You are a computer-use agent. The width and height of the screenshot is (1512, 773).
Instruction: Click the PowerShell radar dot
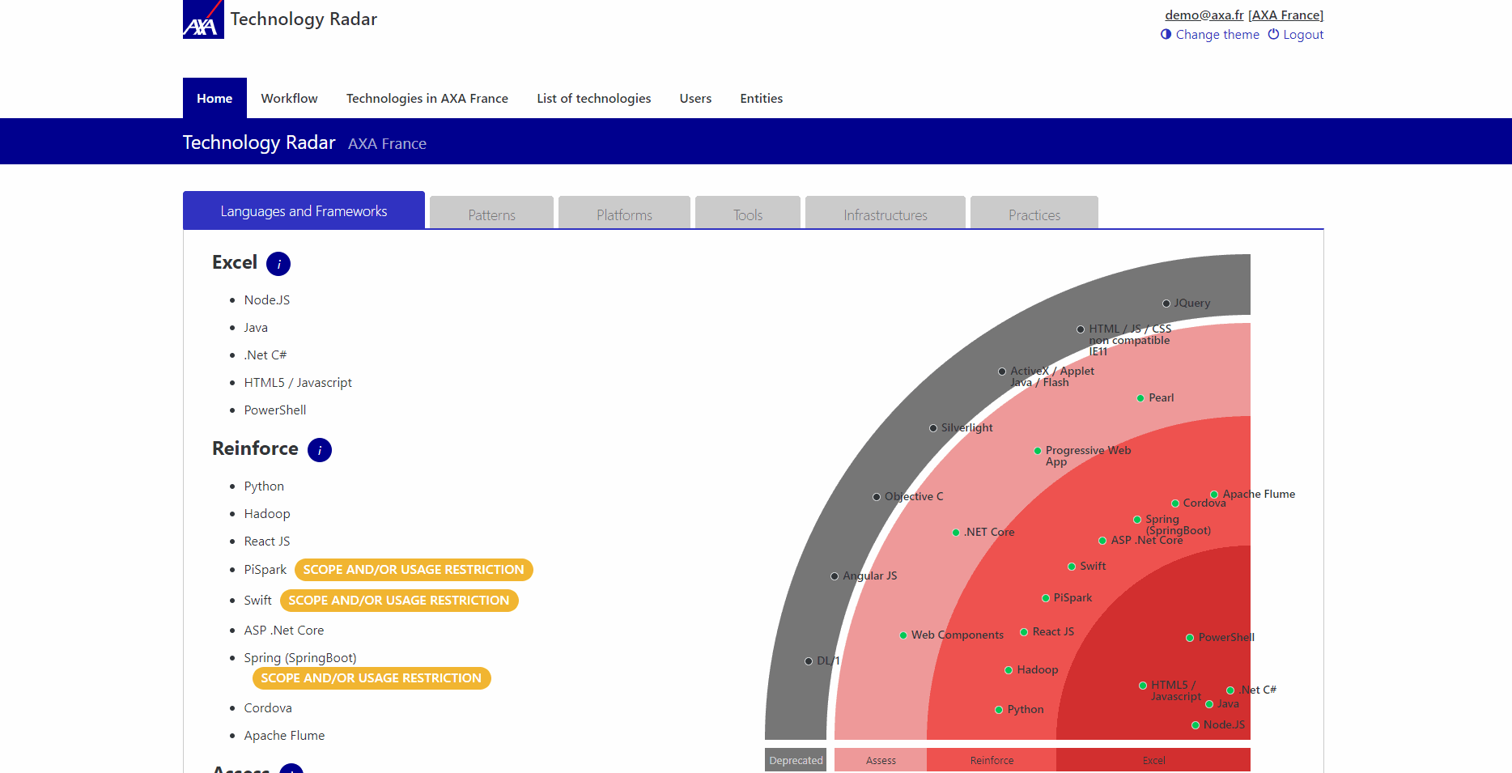coord(1190,638)
